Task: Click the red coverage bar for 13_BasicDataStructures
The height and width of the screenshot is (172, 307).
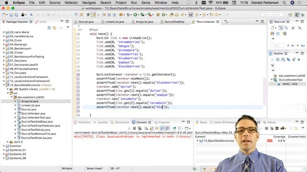Action: coord(270,140)
